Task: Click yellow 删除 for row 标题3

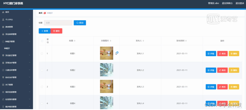Action: click(234, 87)
